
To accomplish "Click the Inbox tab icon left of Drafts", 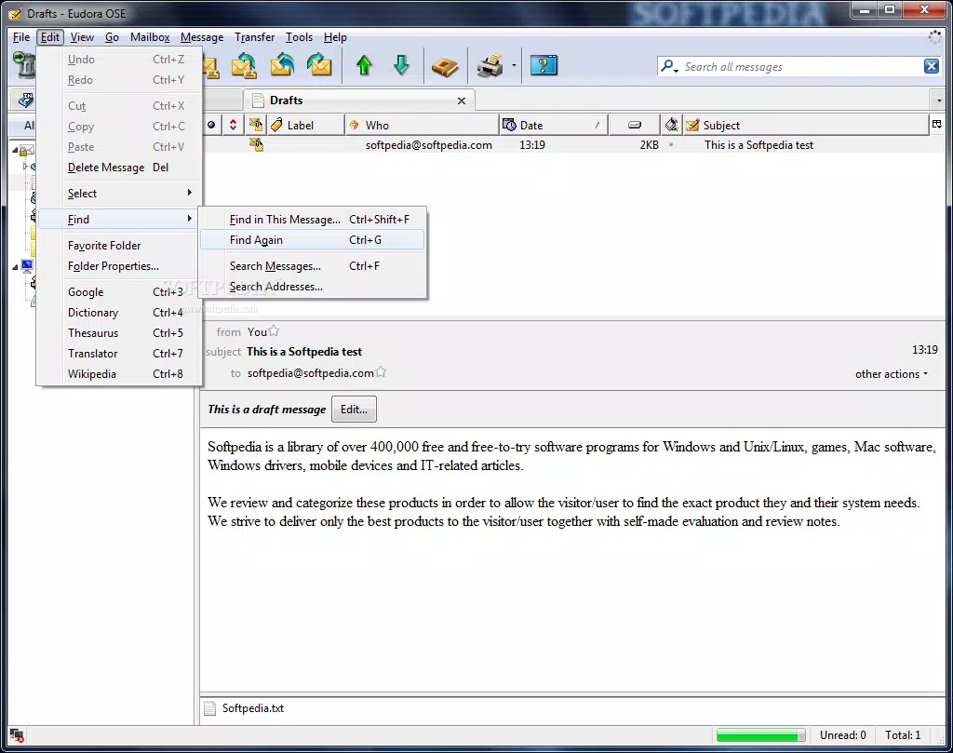I will [x=25, y=101].
